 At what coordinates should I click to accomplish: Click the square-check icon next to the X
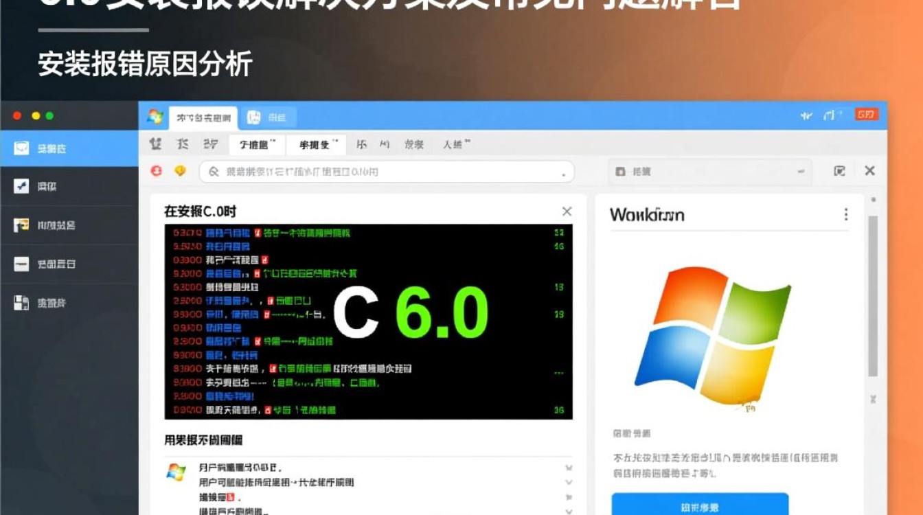click(839, 171)
